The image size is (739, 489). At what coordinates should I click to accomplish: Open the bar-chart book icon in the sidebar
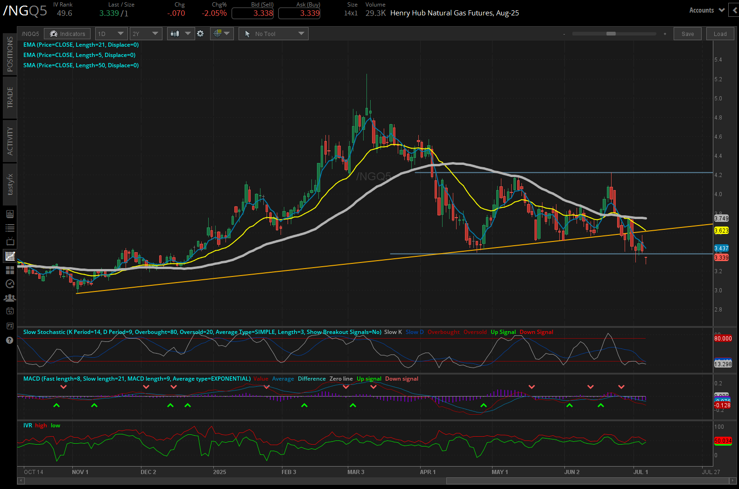click(x=10, y=214)
